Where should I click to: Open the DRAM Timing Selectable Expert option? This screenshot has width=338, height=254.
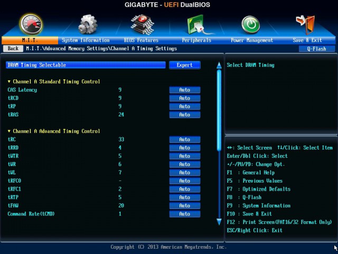point(185,65)
